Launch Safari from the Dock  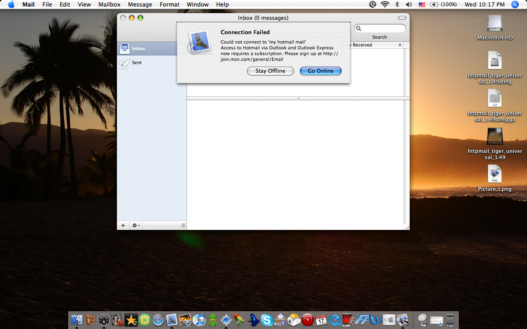(x=158, y=320)
